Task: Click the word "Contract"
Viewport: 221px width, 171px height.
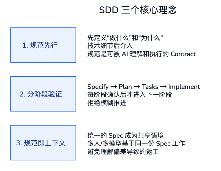Action: (x=183, y=54)
